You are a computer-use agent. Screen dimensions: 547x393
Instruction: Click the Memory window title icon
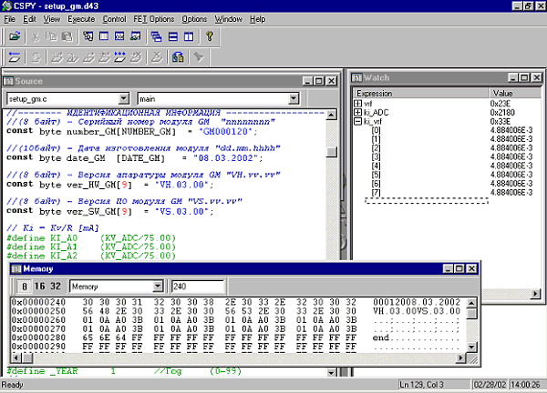[x=16, y=268]
